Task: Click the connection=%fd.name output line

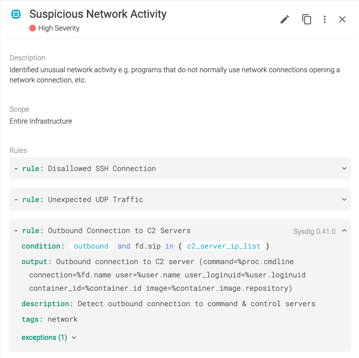Action: (x=168, y=275)
